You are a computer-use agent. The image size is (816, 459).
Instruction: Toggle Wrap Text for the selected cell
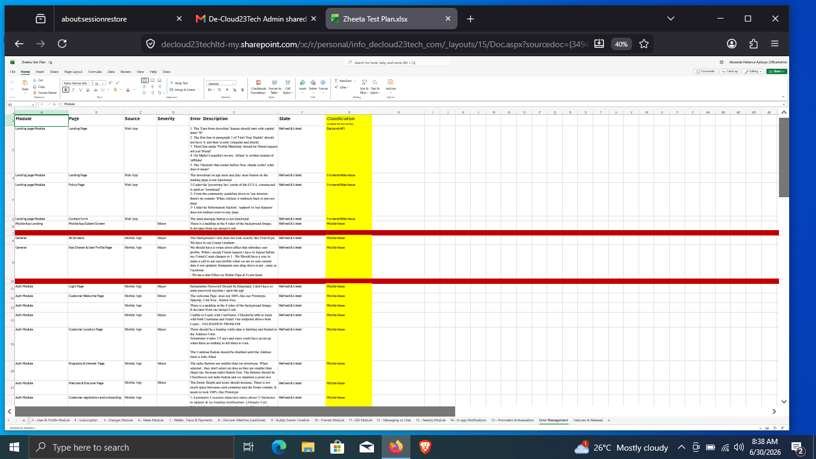click(180, 83)
